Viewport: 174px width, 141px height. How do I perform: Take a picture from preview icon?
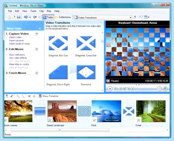165,89
